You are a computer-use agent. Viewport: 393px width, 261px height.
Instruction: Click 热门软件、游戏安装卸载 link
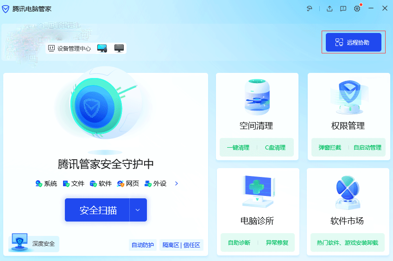click(348, 243)
